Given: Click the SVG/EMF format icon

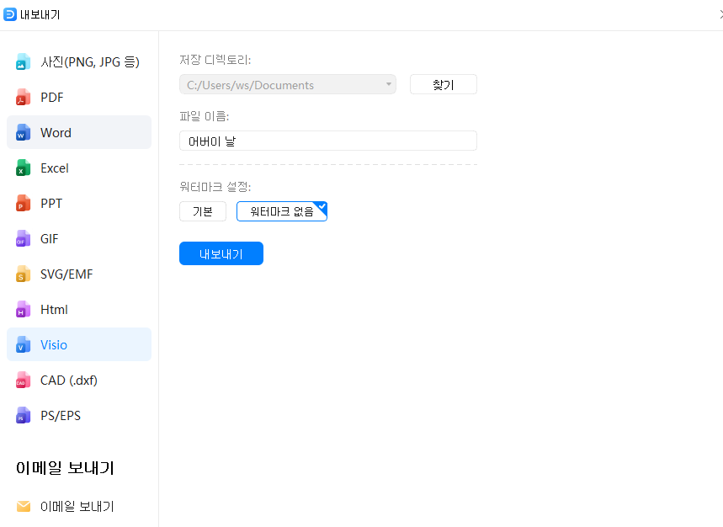Looking at the screenshot, I should pyautogui.click(x=24, y=274).
